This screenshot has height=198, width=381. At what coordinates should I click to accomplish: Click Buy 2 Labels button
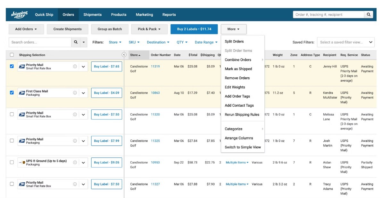pos(194,29)
